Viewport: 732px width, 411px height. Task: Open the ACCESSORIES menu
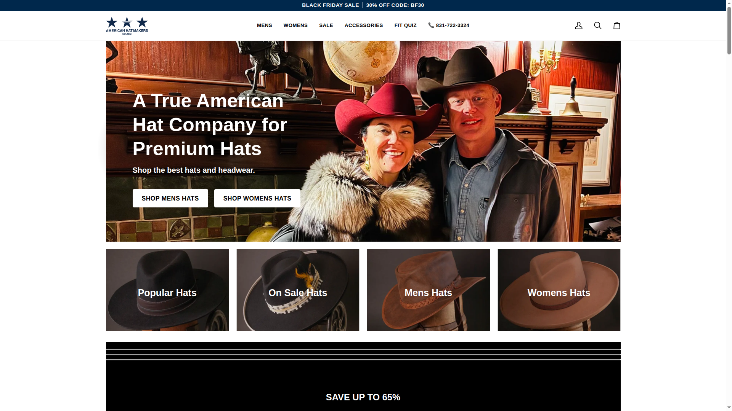coord(363,25)
